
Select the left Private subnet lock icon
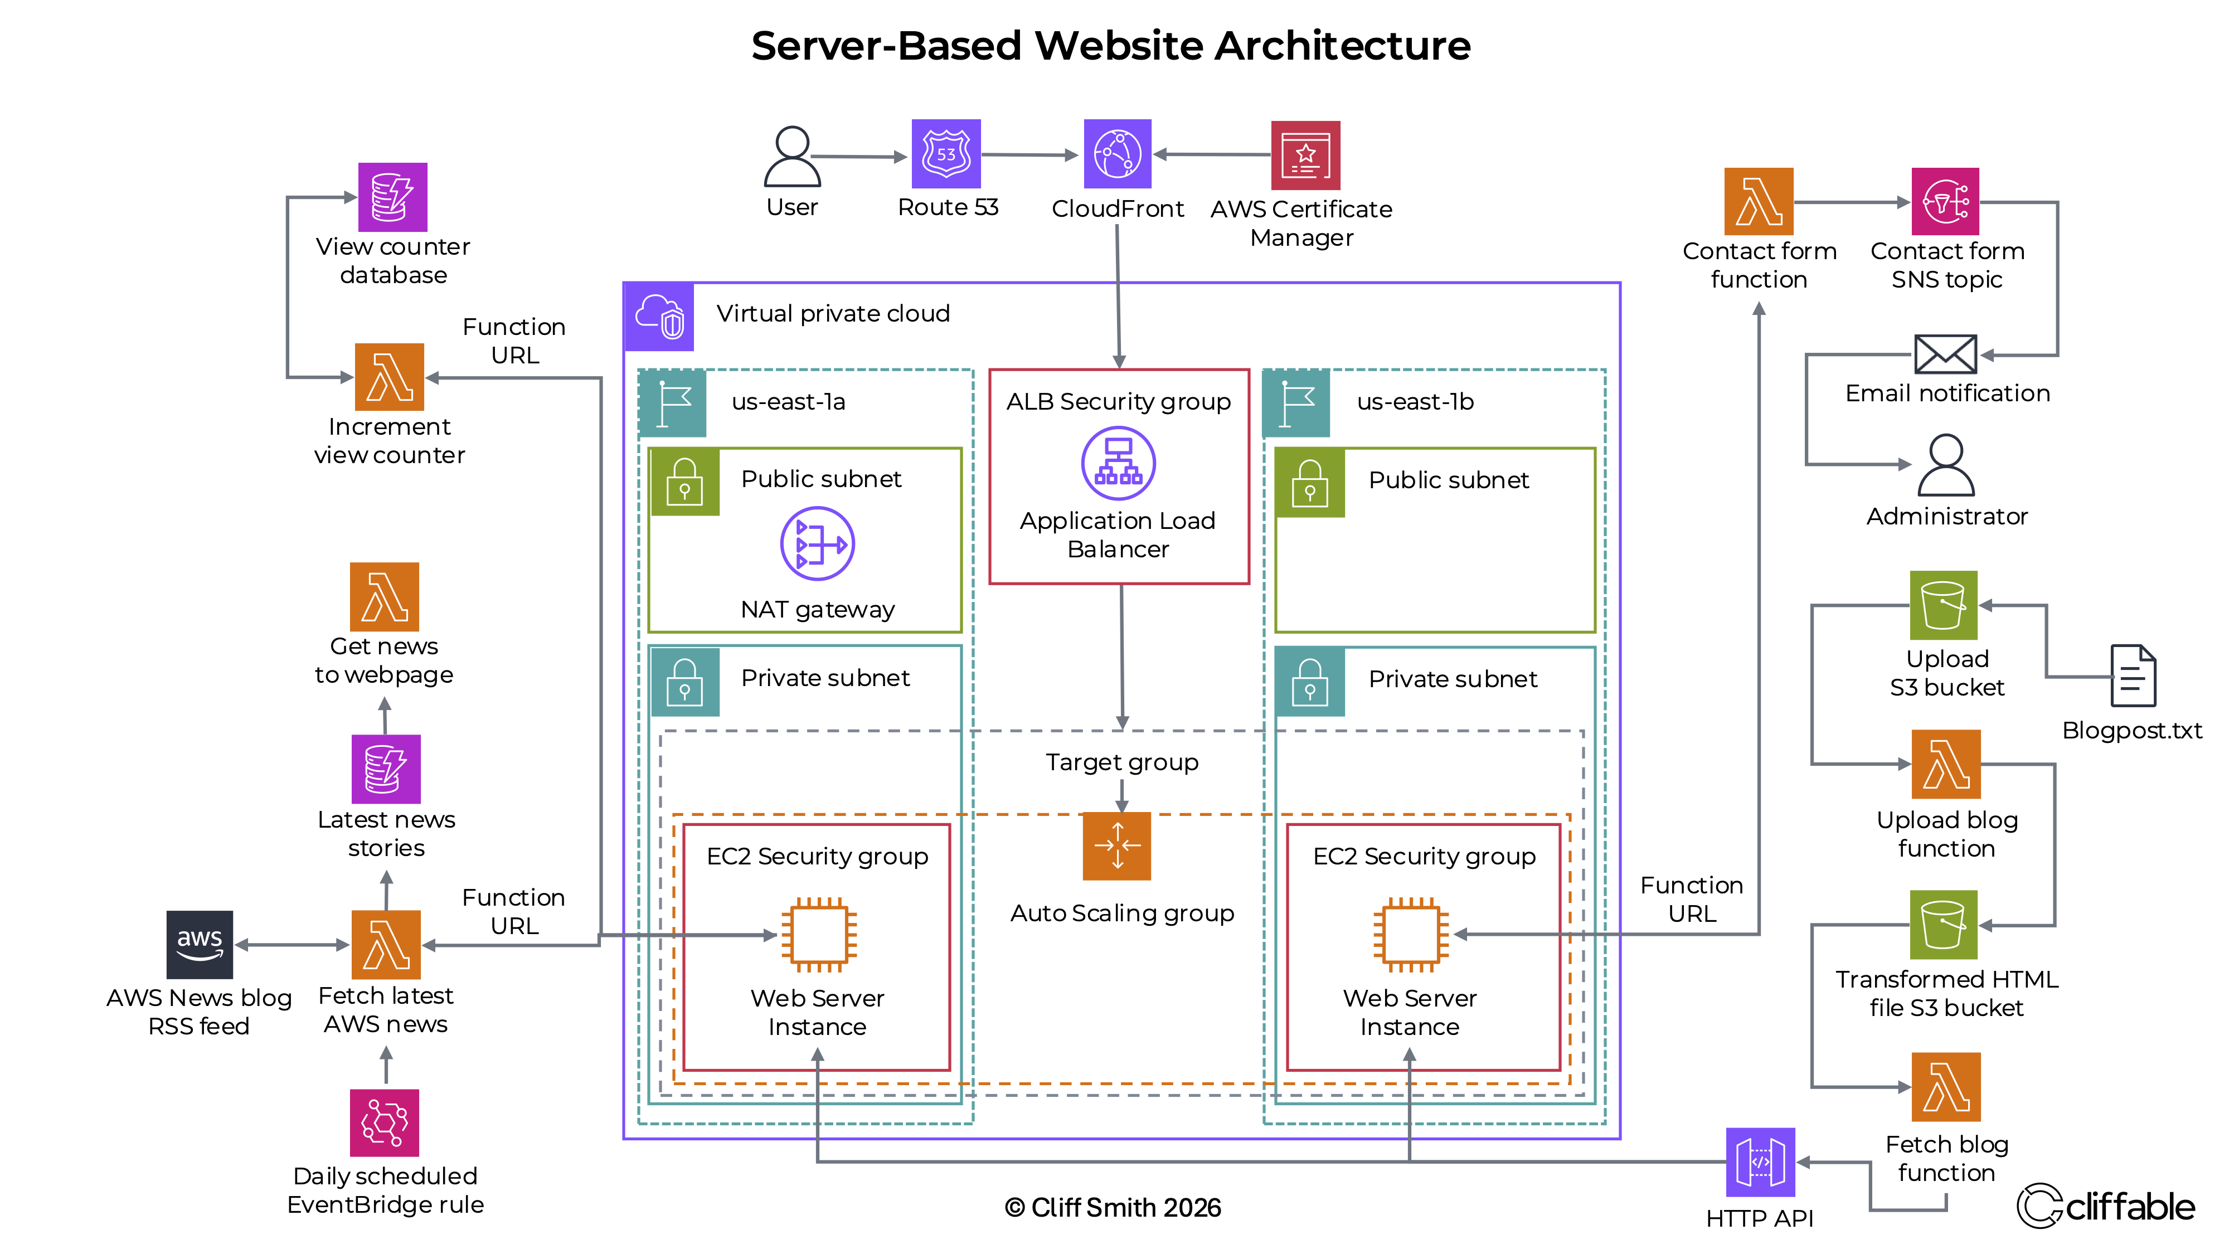tap(684, 682)
